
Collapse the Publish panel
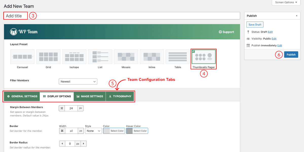pyautogui.click(x=296, y=15)
